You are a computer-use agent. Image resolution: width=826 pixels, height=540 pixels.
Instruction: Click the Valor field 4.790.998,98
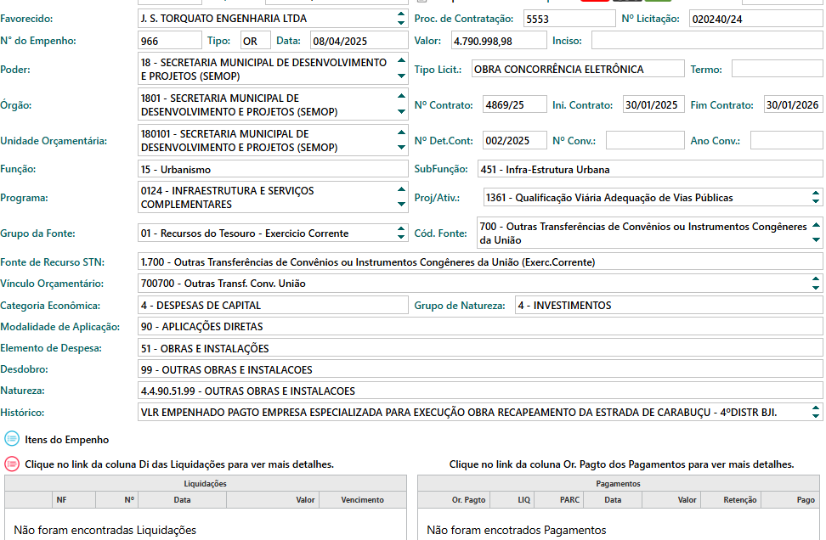tap(499, 41)
